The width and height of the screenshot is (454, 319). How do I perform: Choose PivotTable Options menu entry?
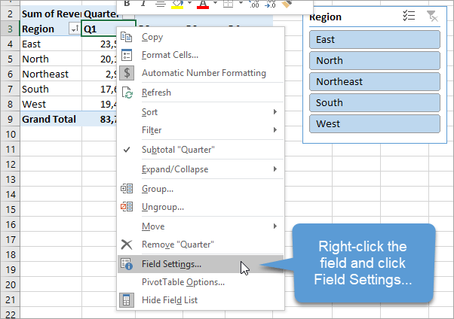point(183,282)
